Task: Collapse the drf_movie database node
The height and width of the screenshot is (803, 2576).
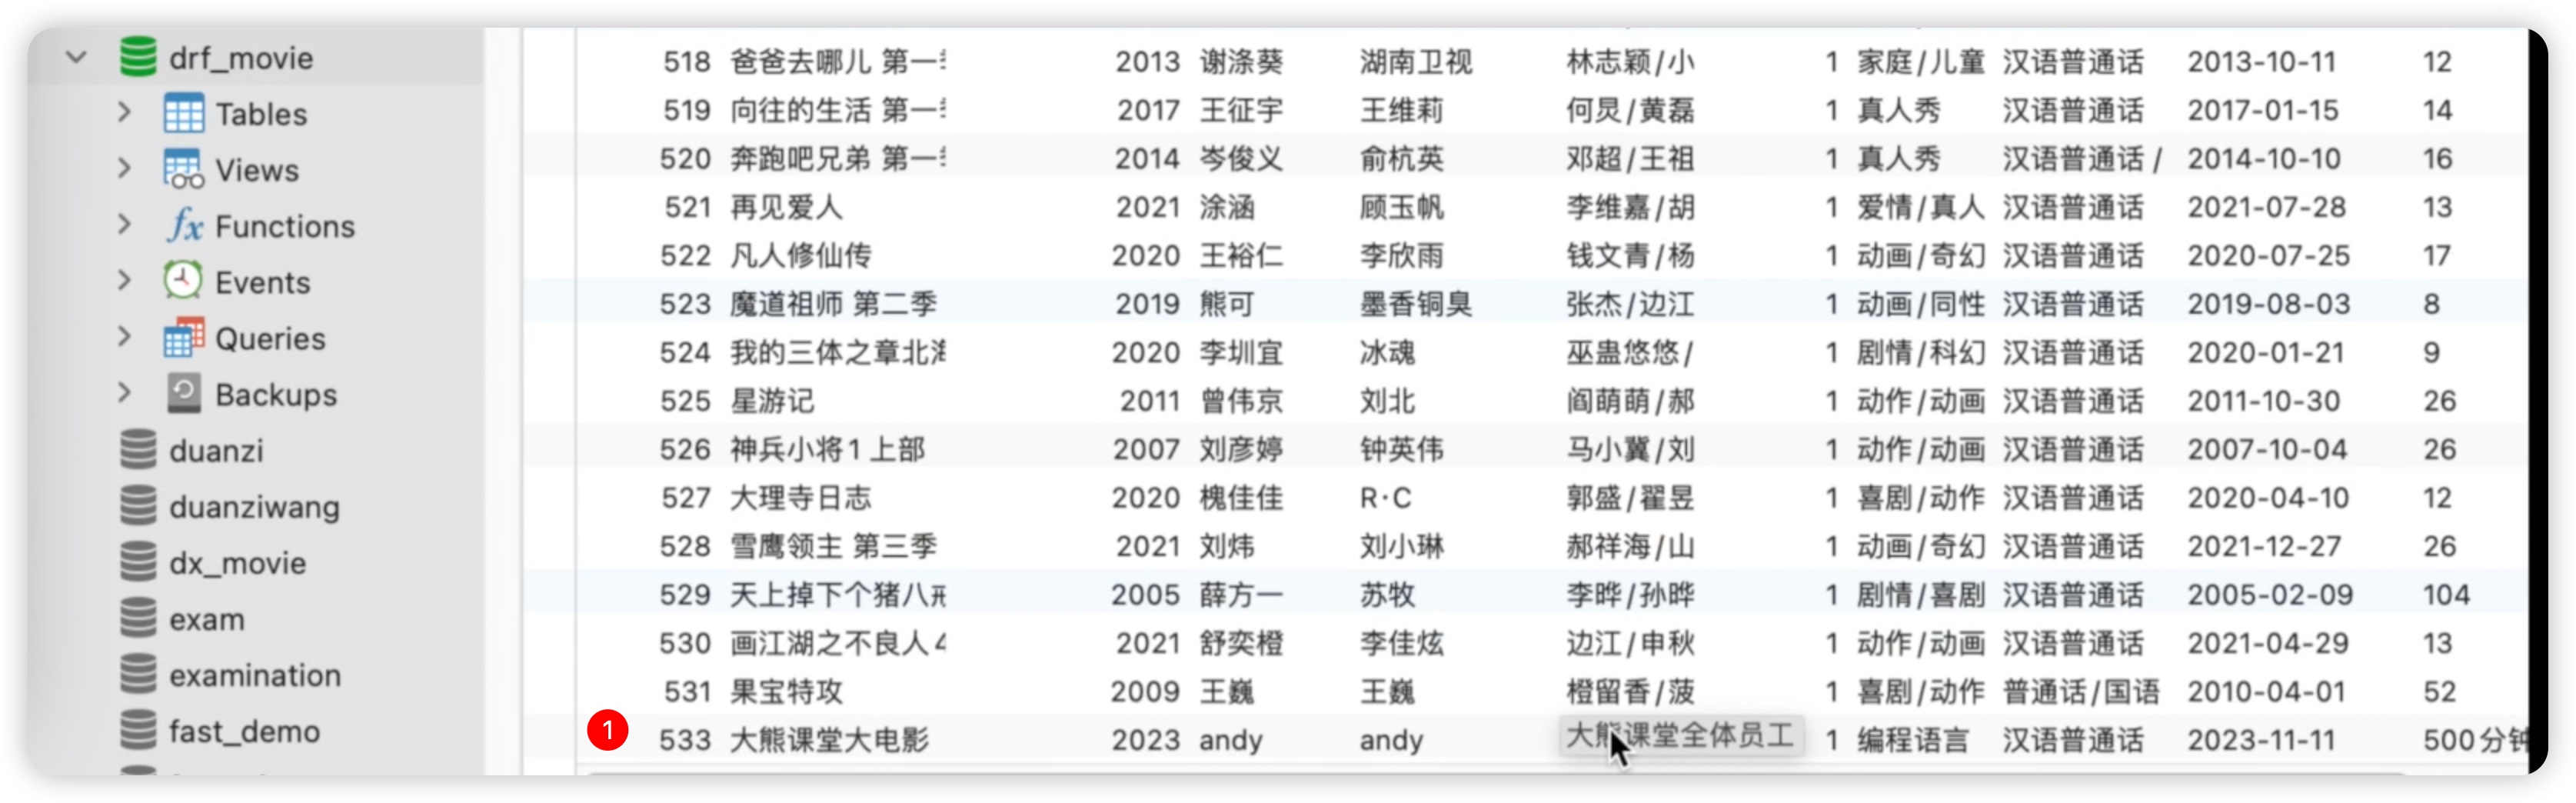Action: point(76,58)
